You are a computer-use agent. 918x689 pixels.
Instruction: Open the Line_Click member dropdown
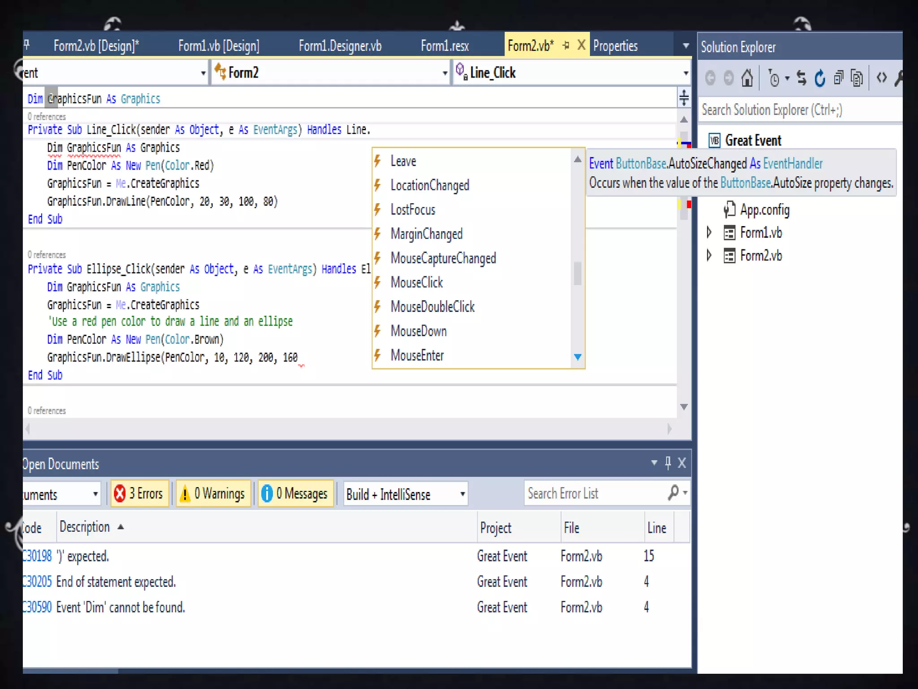click(685, 73)
